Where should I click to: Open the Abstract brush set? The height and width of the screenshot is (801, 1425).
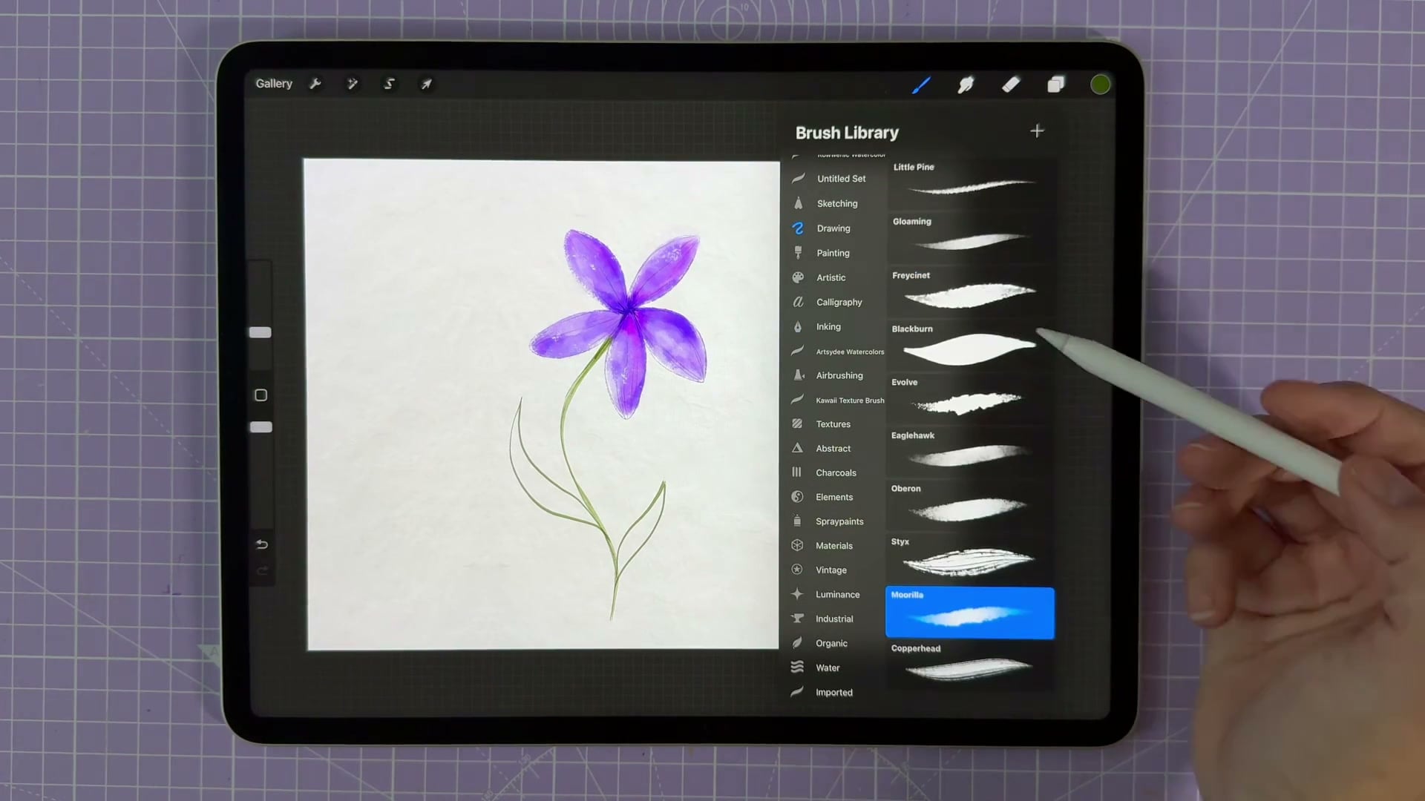pos(836,449)
